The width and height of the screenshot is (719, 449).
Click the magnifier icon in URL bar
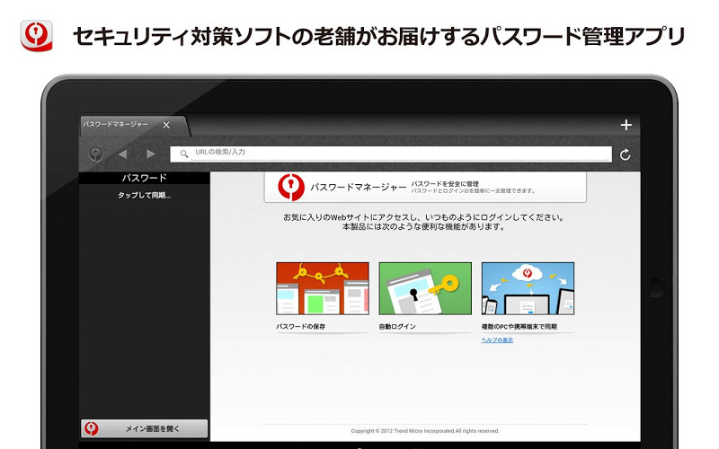[x=184, y=154]
